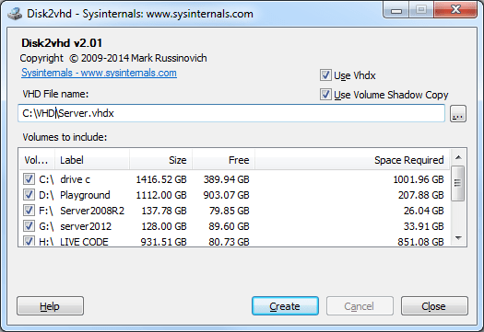Uncheck the F:\ Server2008R2 volume

29,211
